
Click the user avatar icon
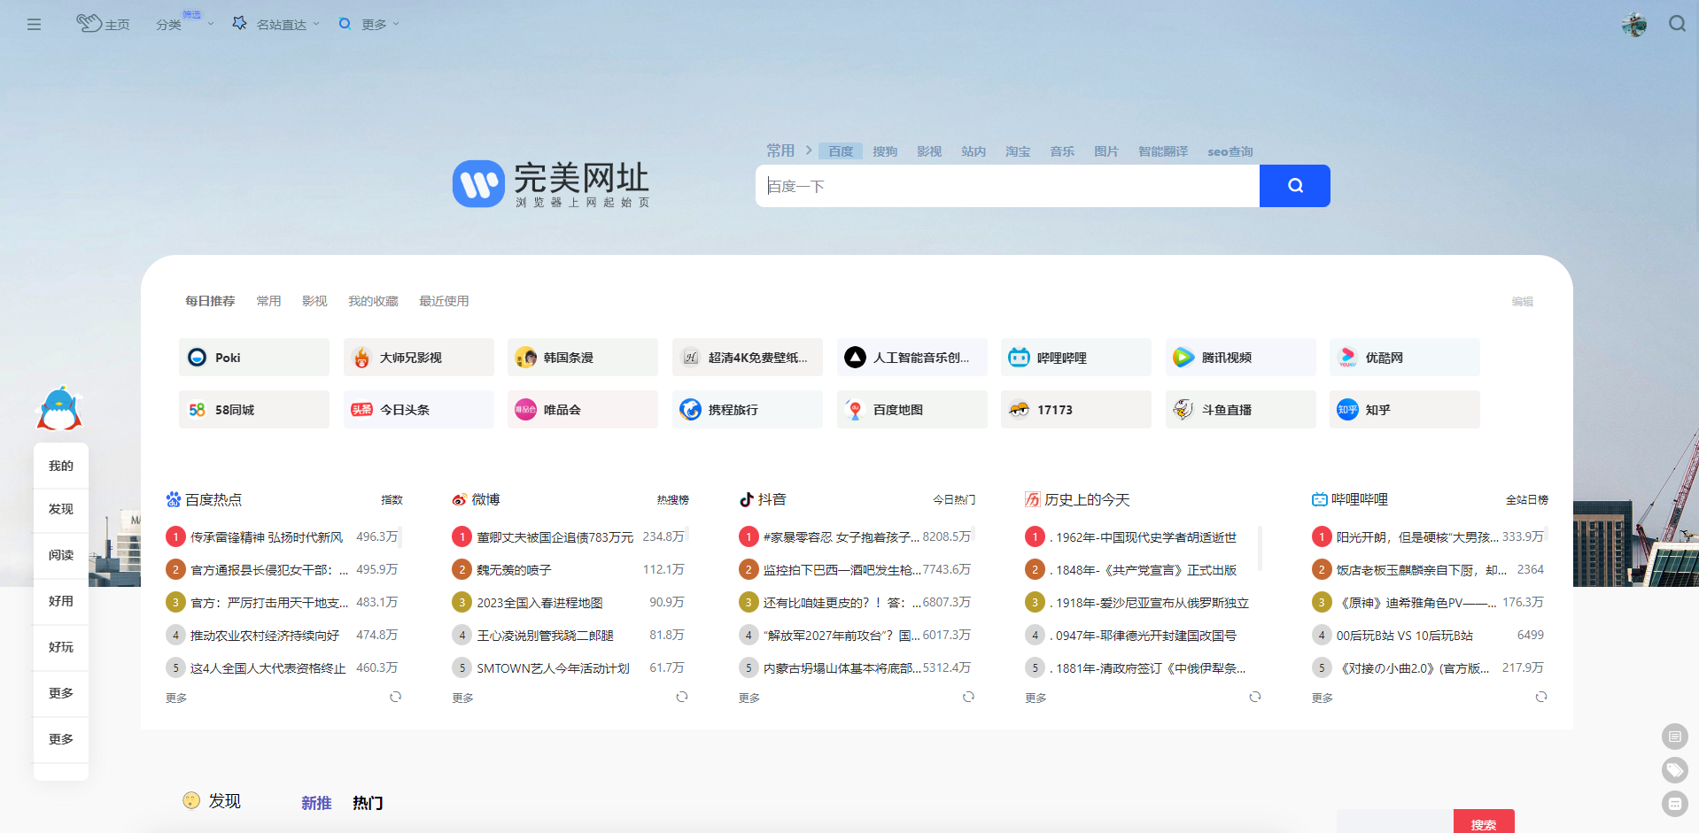tap(1633, 25)
